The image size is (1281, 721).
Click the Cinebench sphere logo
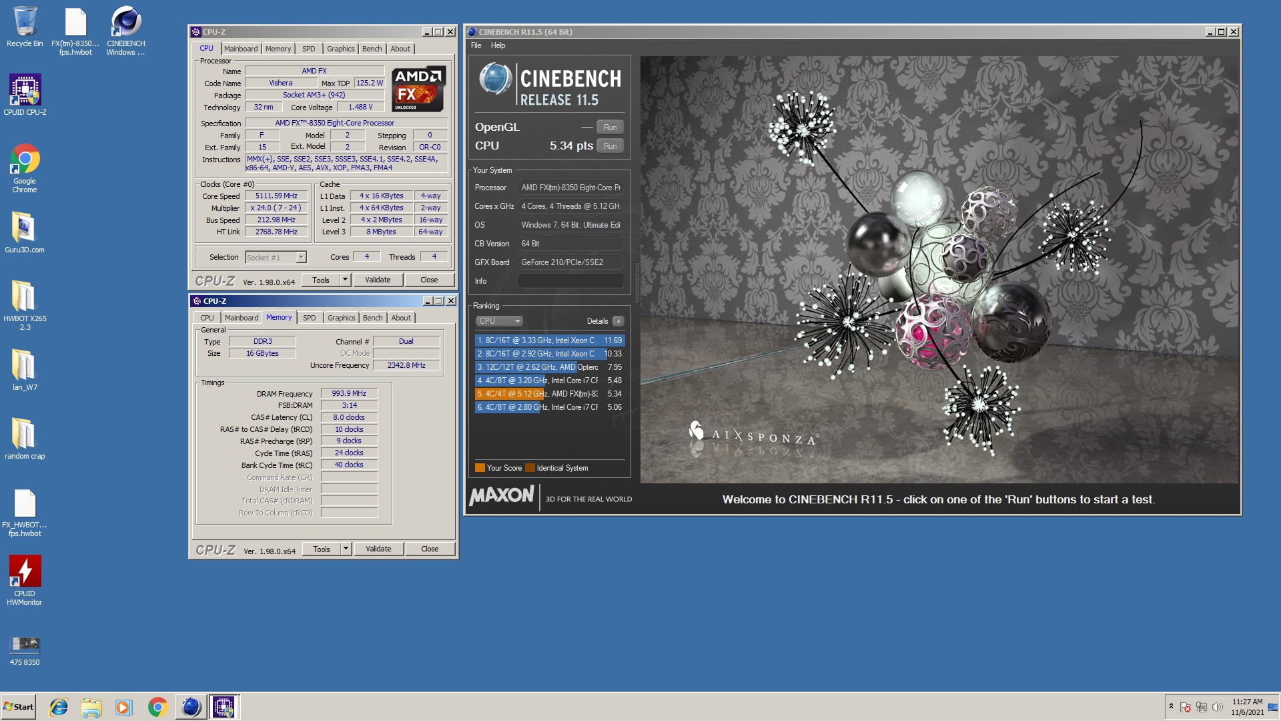click(x=495, y=79)
